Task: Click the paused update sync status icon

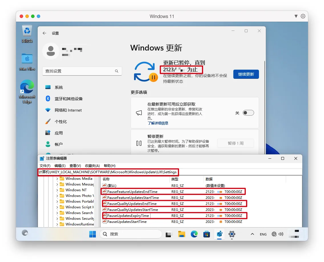Action: coord(146,72)
